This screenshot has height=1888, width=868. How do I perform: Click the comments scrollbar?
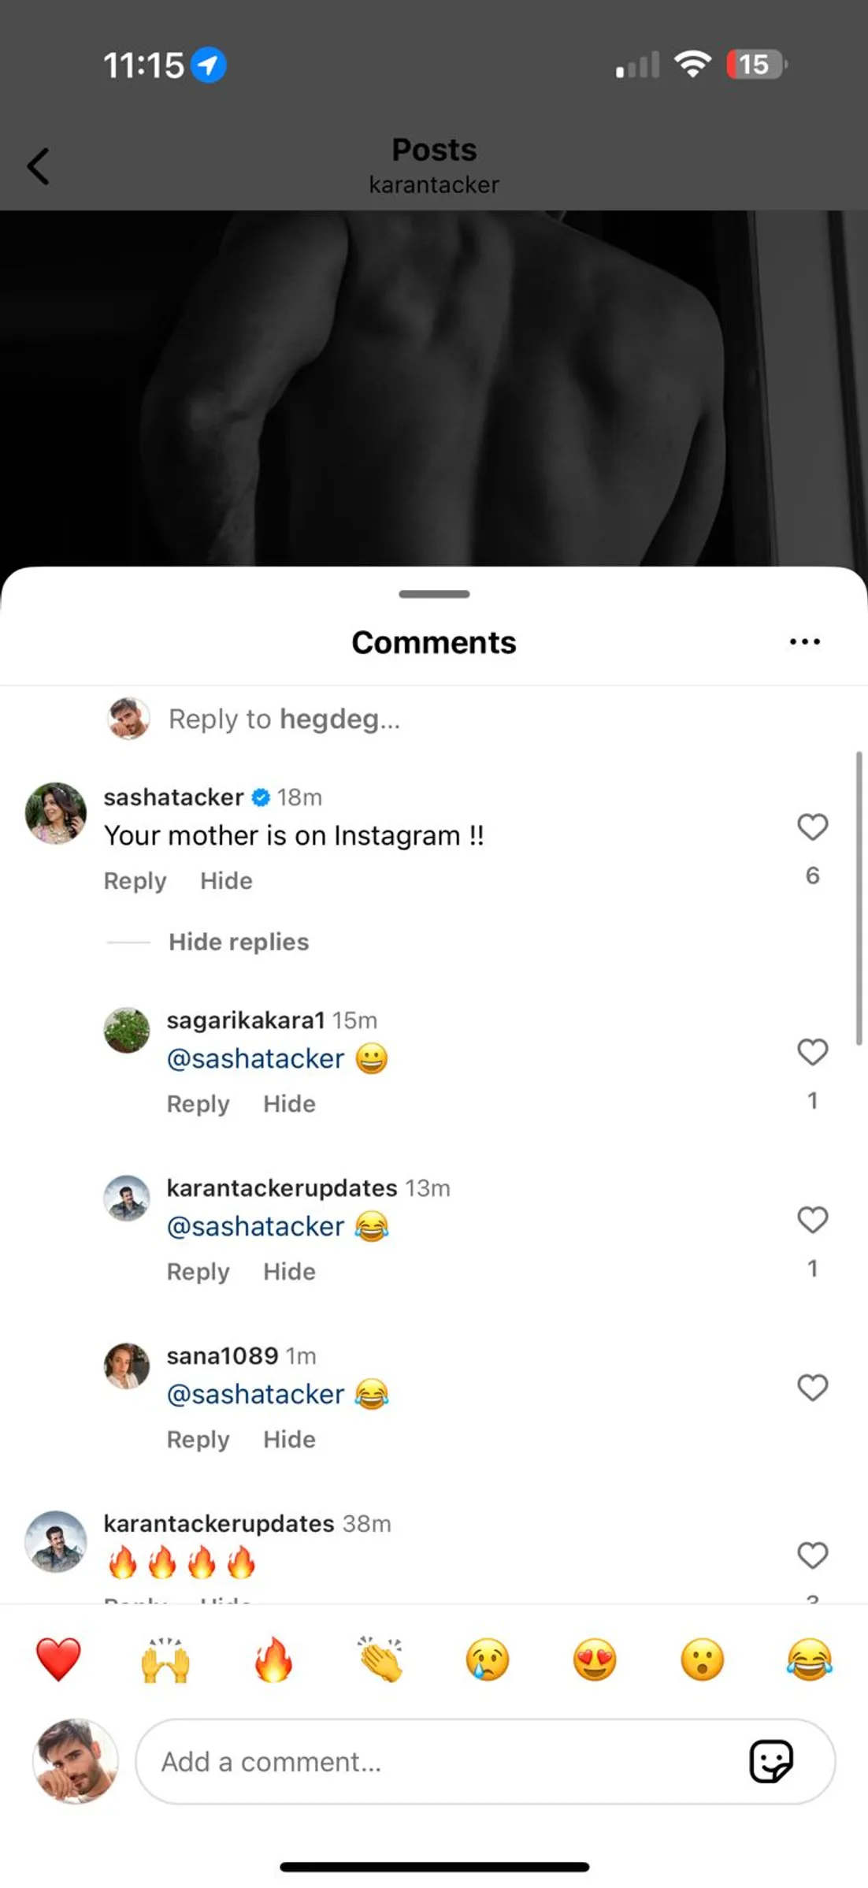[859, 898]
